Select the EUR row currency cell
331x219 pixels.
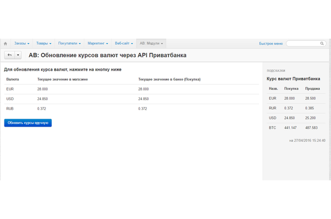pos(10,89)
